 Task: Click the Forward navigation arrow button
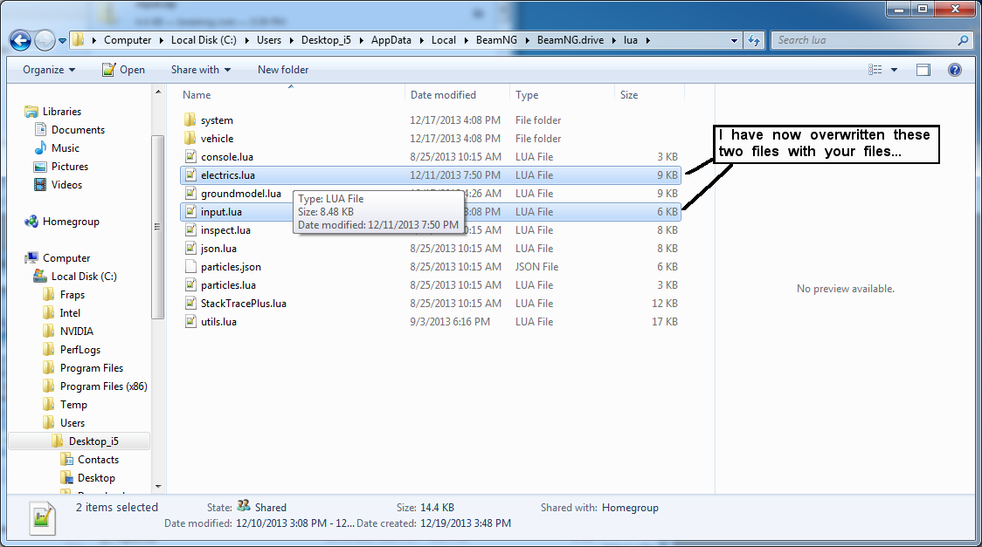[x=45, y=41]
